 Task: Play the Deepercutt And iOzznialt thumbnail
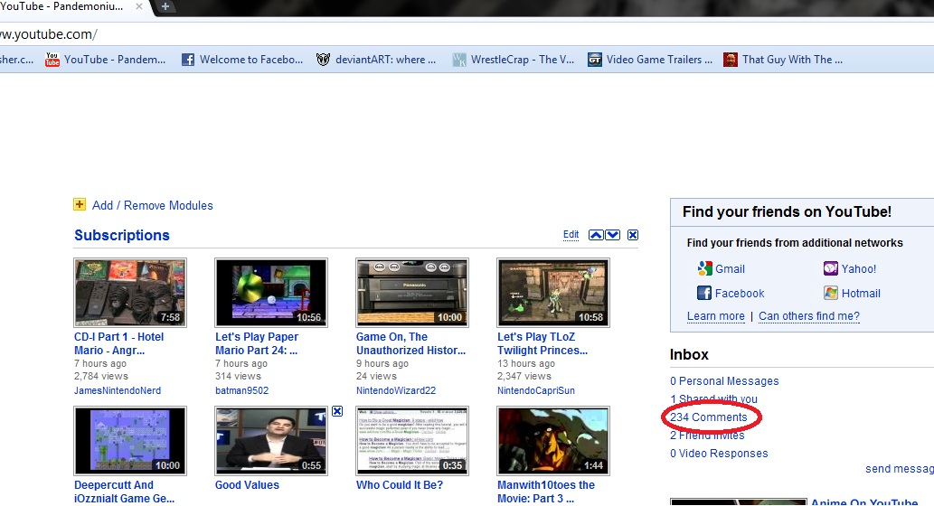click(130, 441)
